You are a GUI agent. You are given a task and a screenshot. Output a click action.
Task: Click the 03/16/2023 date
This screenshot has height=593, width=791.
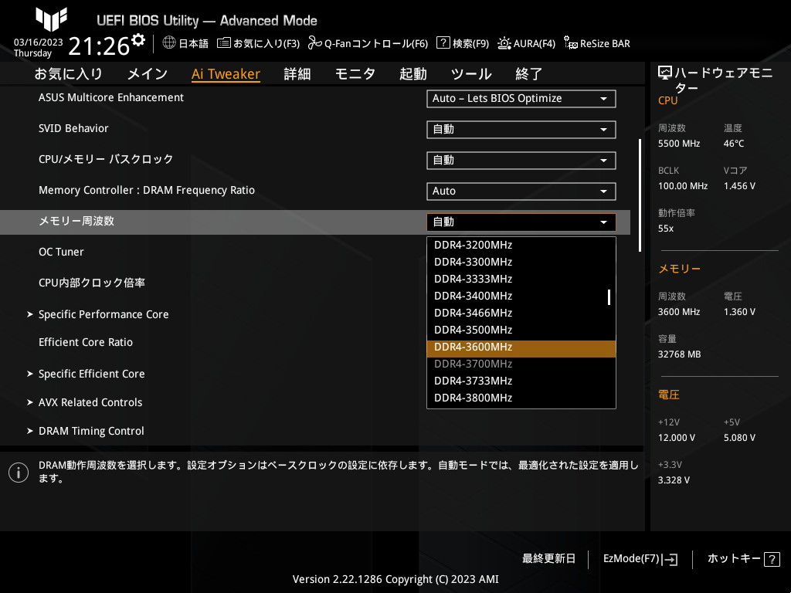39,42
